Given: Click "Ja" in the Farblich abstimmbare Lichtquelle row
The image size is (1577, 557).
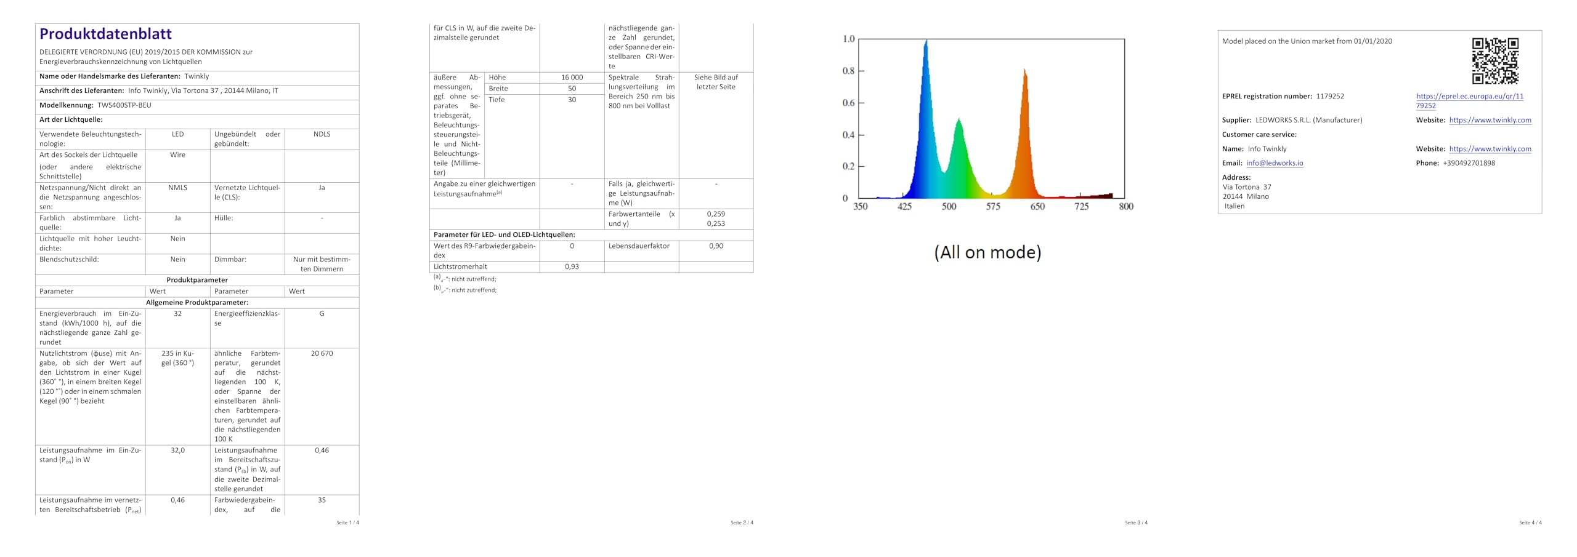Looking at the screenshot, I should [177, 218].
